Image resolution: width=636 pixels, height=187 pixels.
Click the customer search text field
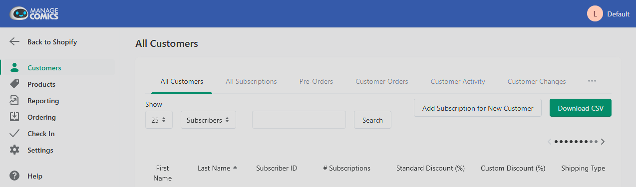(299, 120)
